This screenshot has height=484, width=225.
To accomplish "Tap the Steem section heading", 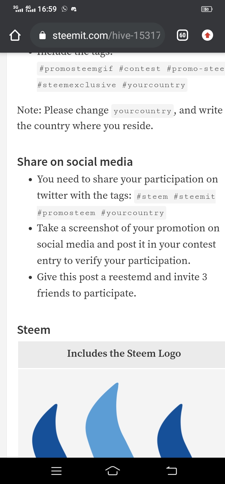I will click(x=34, y=330).
